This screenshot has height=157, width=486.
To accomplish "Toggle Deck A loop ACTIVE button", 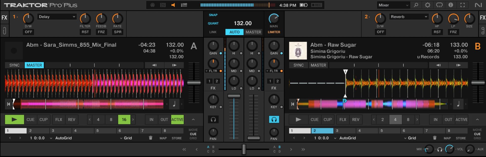I will pyautogui.click(x=177, y=119).
